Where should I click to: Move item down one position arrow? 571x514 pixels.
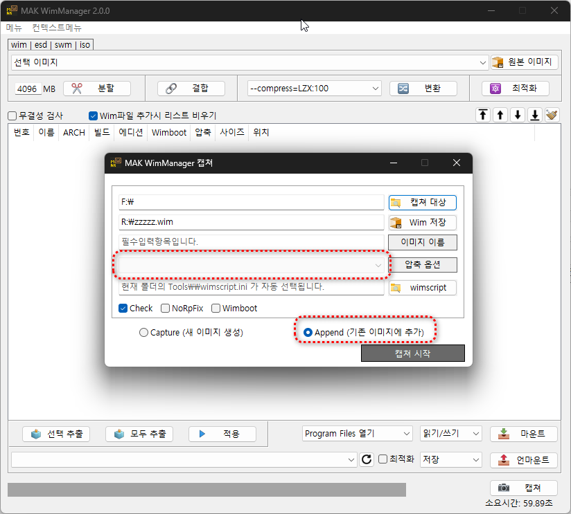point(518,116)
